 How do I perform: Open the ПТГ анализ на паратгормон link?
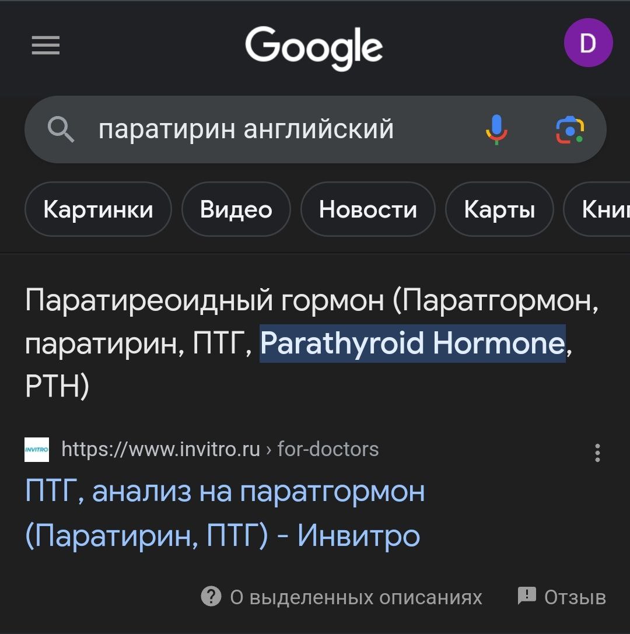point(225,513)
